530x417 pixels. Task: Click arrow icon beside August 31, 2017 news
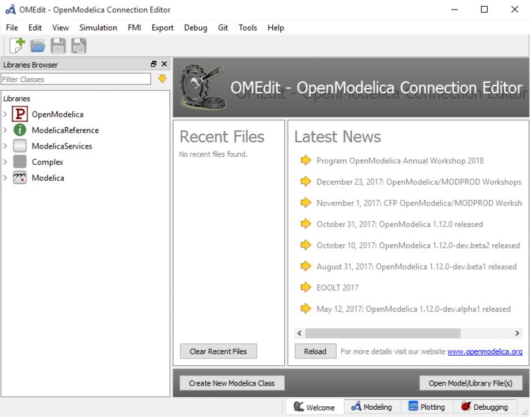tap(306, 266)
